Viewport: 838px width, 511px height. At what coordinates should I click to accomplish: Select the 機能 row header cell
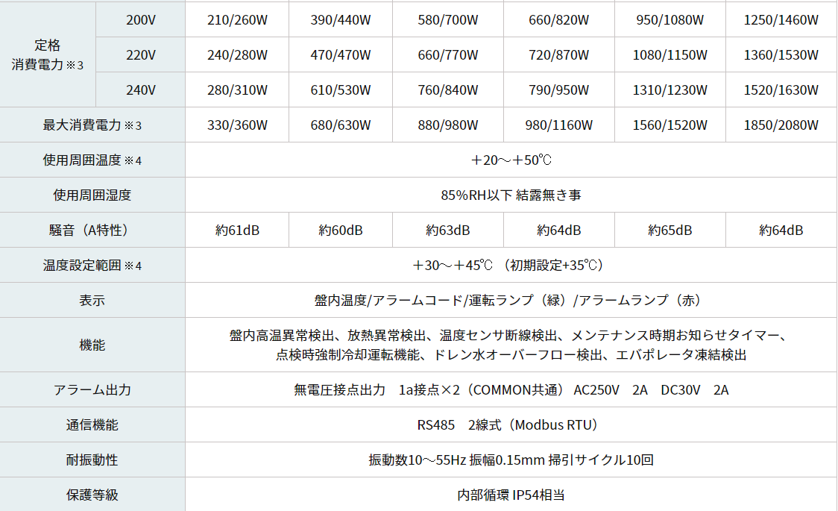pos(92,345)
